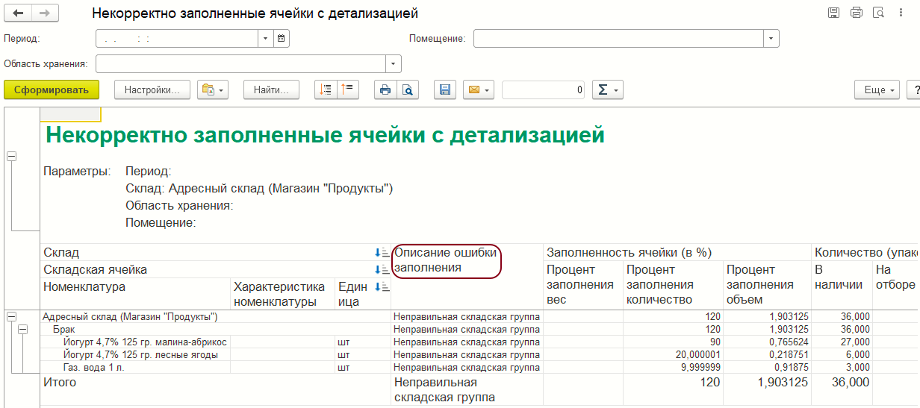This screenshot has height=408, width=920.
Task: Click the print icon in the title bar
Action: click(856, 13)
